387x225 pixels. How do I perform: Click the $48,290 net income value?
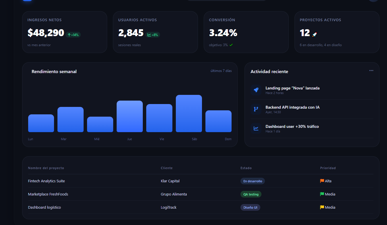coord(46,33)
